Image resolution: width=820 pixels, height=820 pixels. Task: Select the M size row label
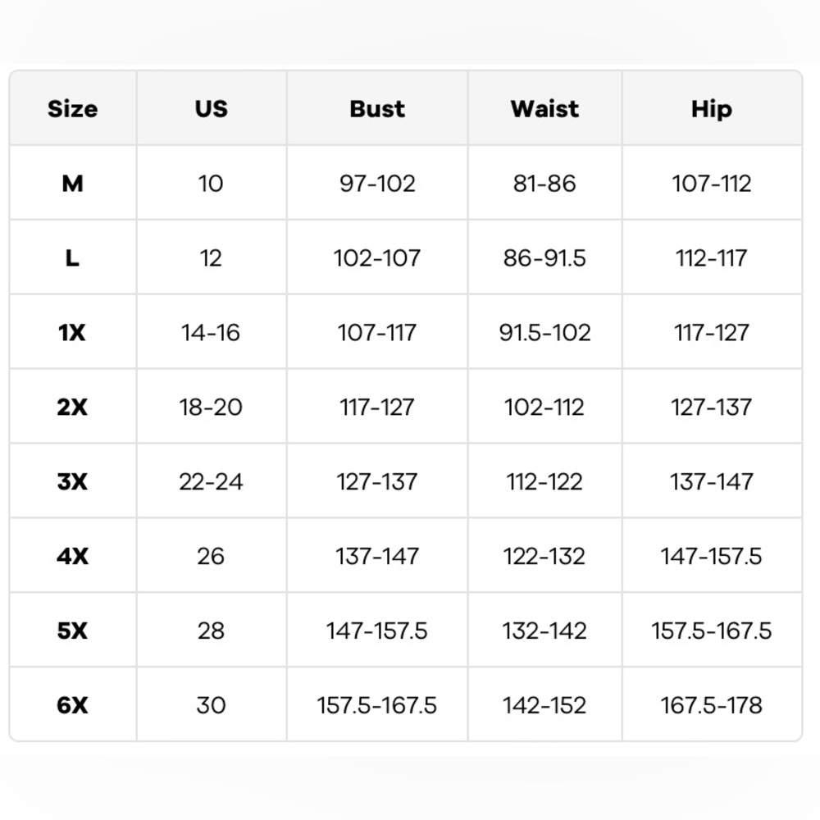pyautogui.click(x=73, y=183)
